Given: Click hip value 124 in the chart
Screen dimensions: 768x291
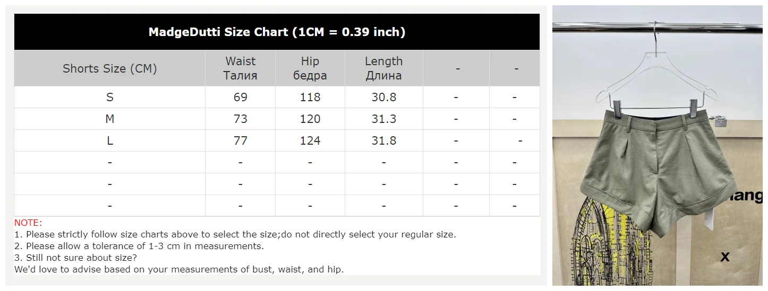Looking at the screenshot, I should (310, 140).
